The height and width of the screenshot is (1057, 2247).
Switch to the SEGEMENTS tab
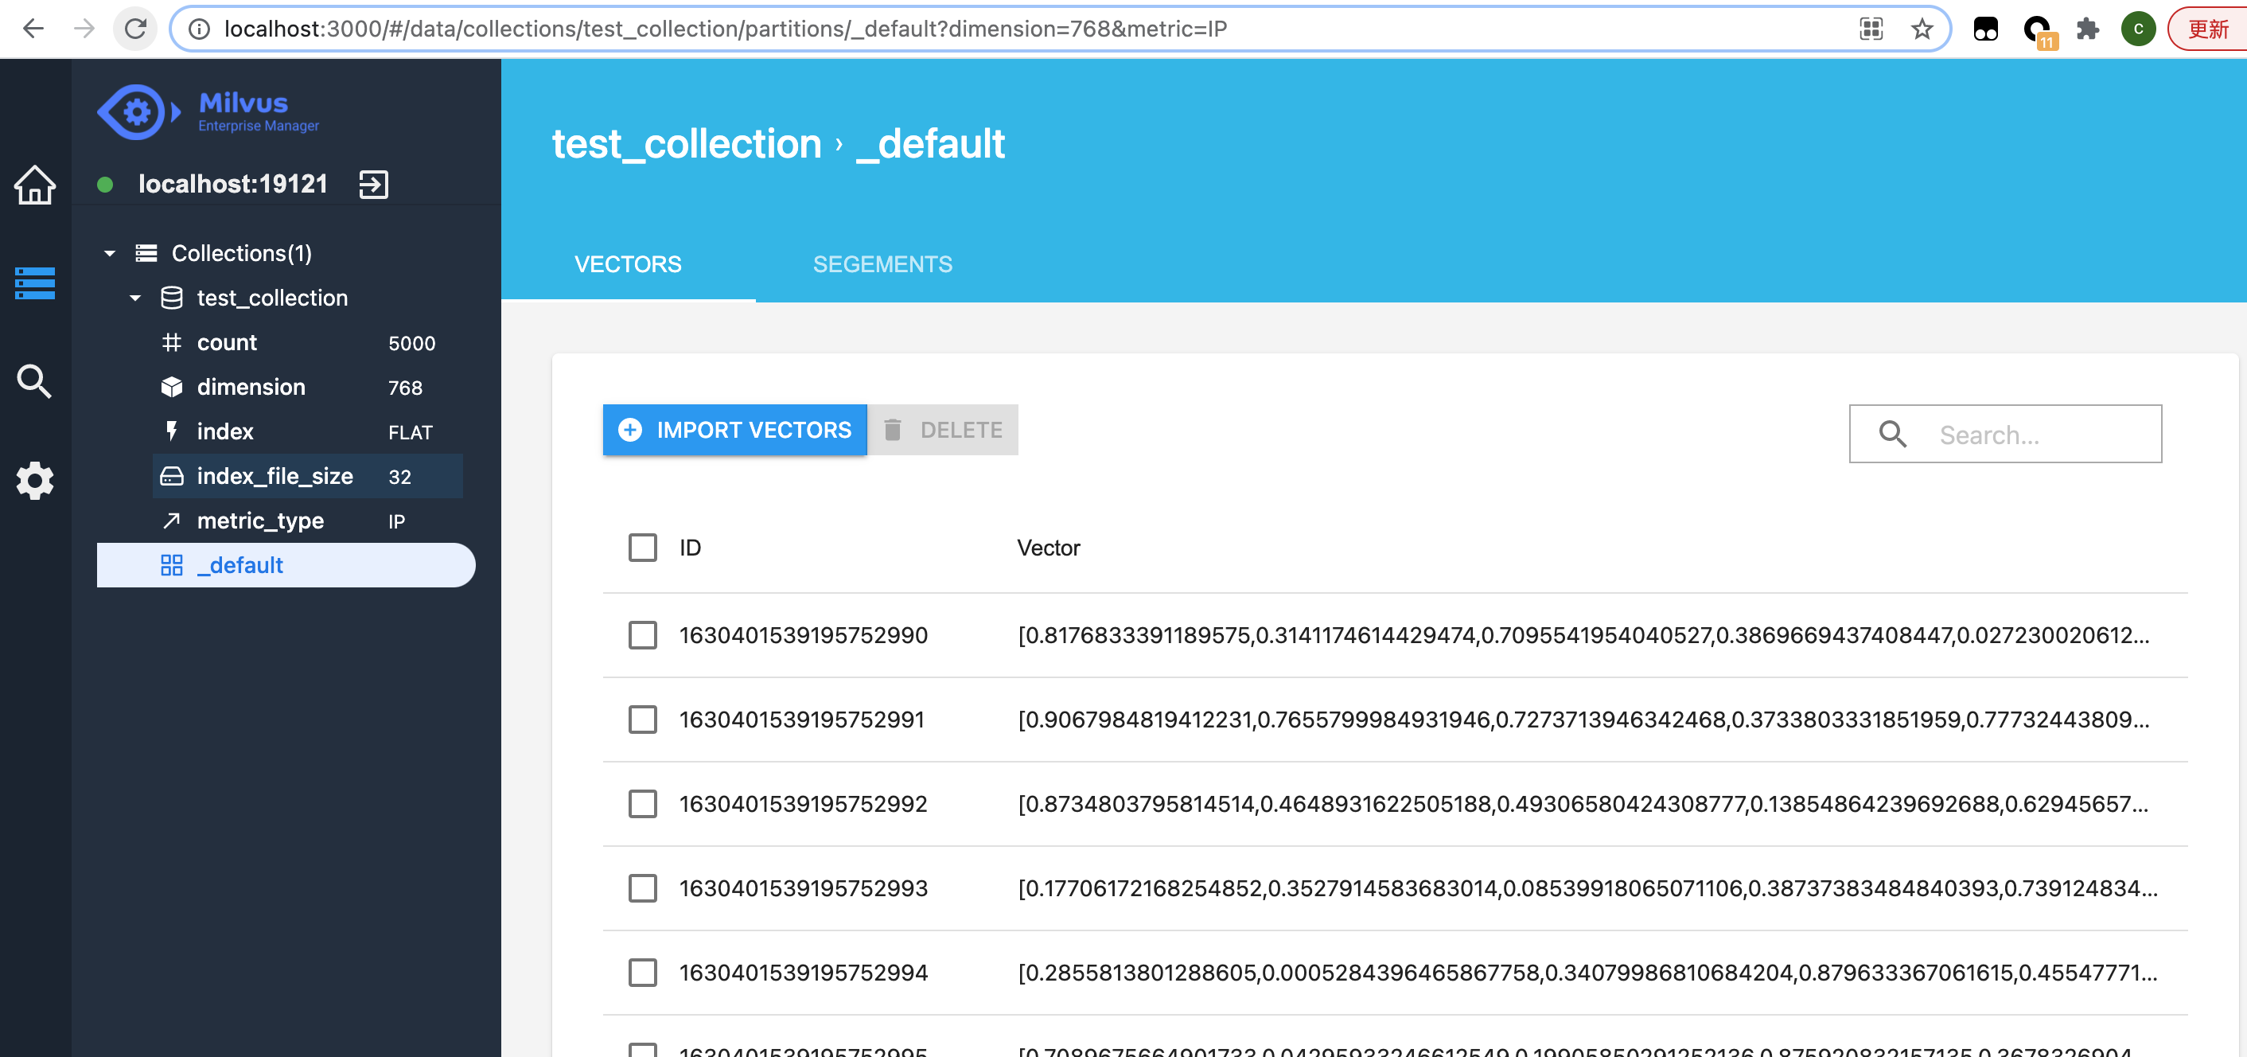[882, 264]
